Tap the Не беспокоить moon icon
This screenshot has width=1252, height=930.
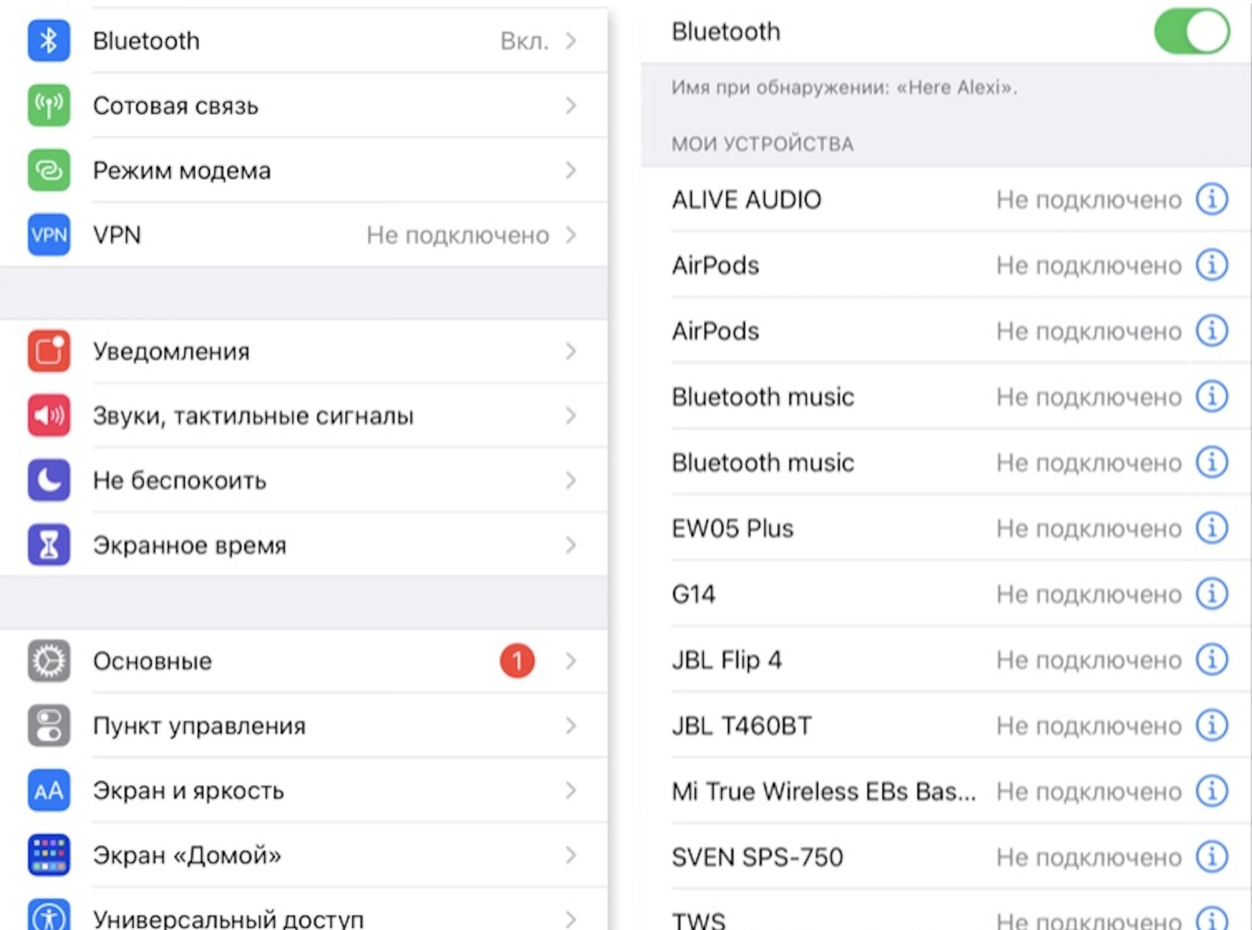[49, 480]
